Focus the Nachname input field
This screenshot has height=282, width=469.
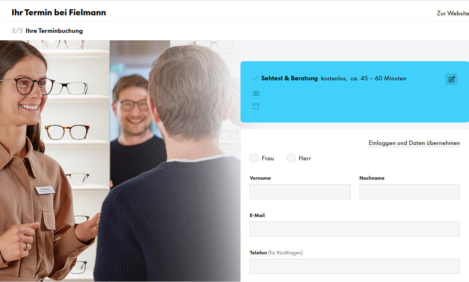(410, 191)
